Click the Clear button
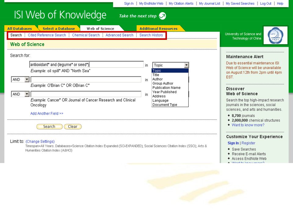The width and height of the screenshot is (293, 219). point(73,127)
